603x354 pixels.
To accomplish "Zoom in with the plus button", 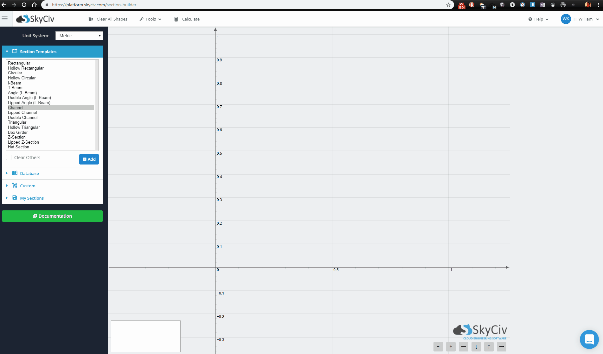I will click(x=451, y=347).
